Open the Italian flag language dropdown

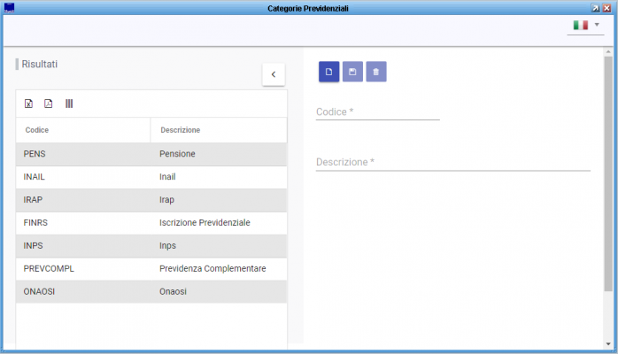(585, 25)
